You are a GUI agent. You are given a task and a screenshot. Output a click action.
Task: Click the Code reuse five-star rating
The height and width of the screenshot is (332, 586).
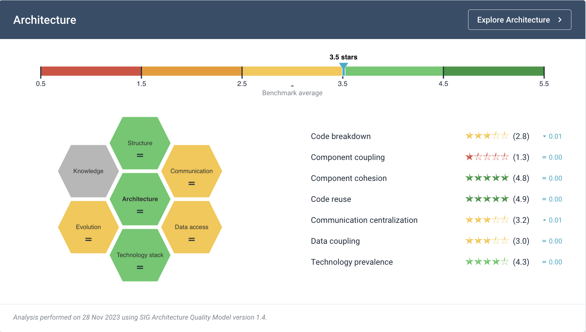tap(487, 199)
